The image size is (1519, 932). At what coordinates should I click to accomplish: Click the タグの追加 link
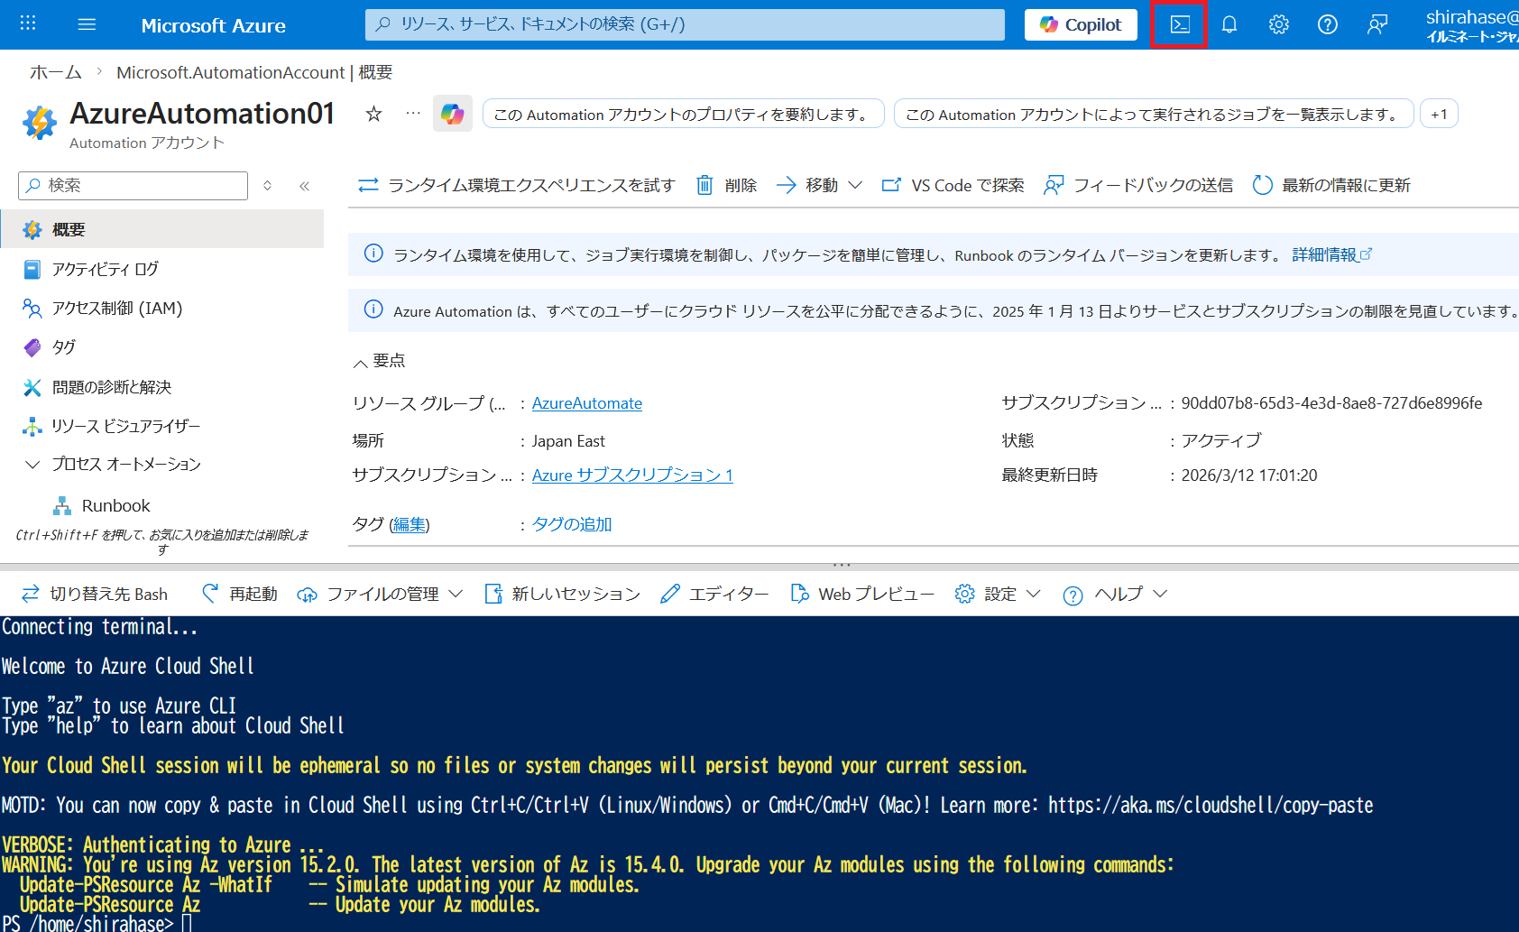click(x=571, y=524)
